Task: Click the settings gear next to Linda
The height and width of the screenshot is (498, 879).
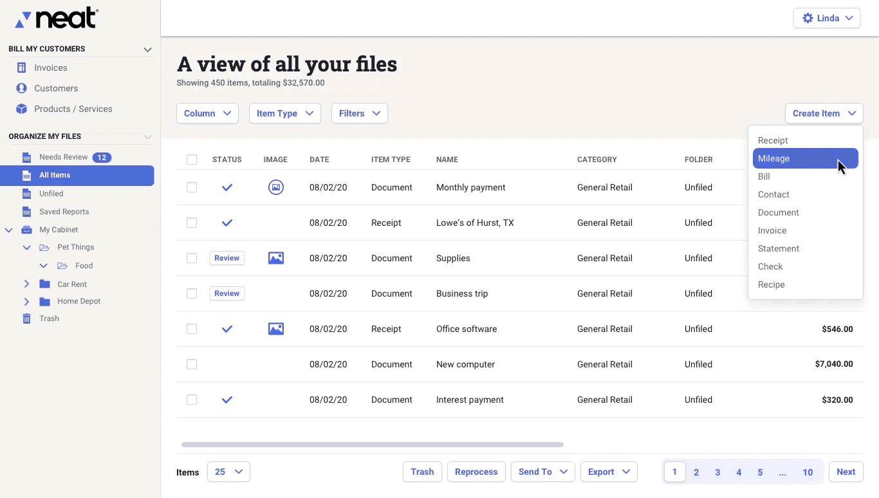Action: [808, 18]
